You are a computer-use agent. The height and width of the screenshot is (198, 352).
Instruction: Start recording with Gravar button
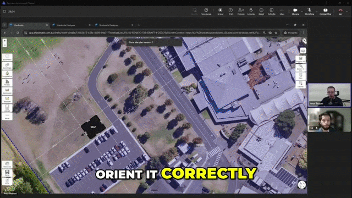(220, 12)
